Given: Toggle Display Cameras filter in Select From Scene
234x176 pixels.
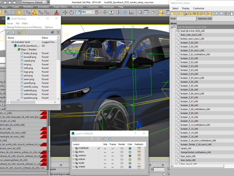Looking at the screenshot, I should click(186, 14).
